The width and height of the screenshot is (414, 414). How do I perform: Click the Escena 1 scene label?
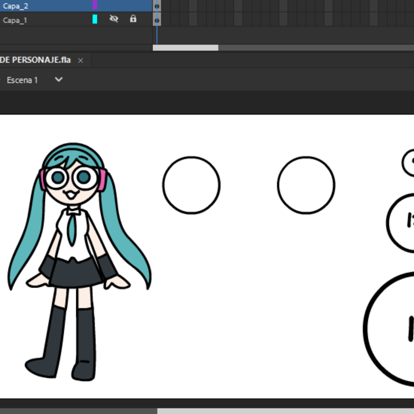click(x=22, y=80)
